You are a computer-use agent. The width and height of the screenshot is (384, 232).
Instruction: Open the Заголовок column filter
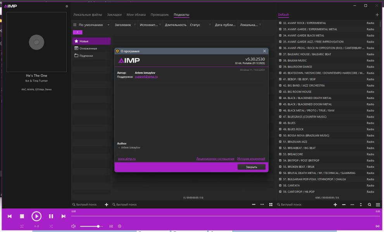click(x=135, y=25)
